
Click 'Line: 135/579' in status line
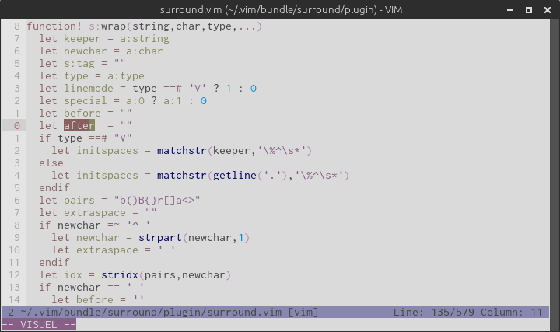pos(433,313)
